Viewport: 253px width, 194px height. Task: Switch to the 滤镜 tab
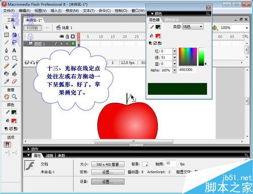(50, 156)
